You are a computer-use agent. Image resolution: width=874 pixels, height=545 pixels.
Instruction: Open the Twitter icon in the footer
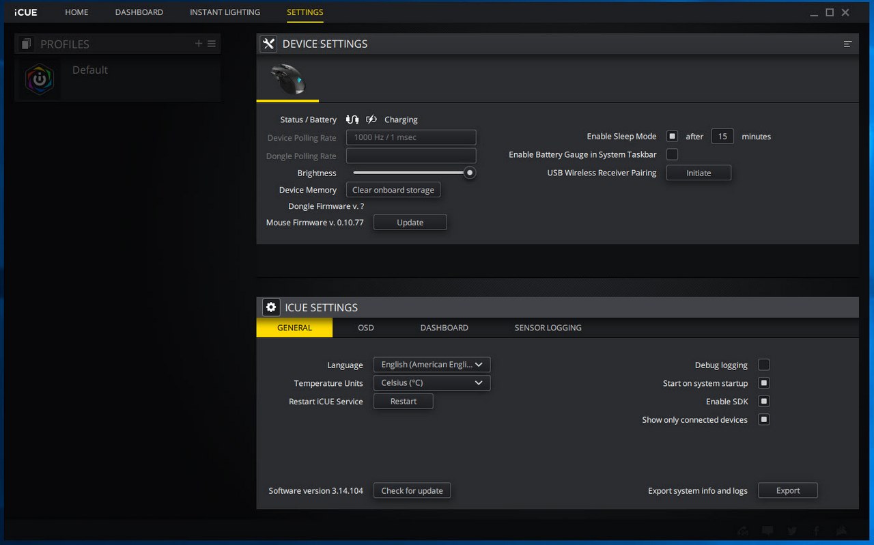[x=792, y=531]
